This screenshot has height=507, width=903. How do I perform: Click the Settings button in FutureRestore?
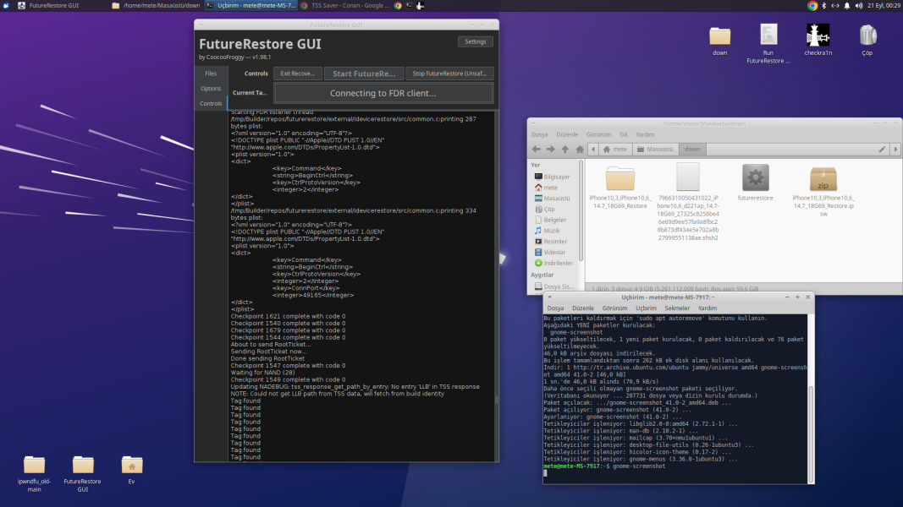coord(475,41)
